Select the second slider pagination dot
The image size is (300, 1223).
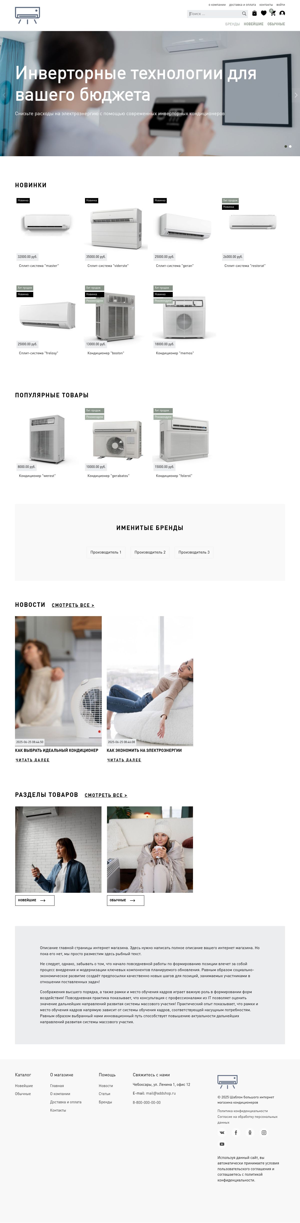pyautogui.click(x=290, y=146)
